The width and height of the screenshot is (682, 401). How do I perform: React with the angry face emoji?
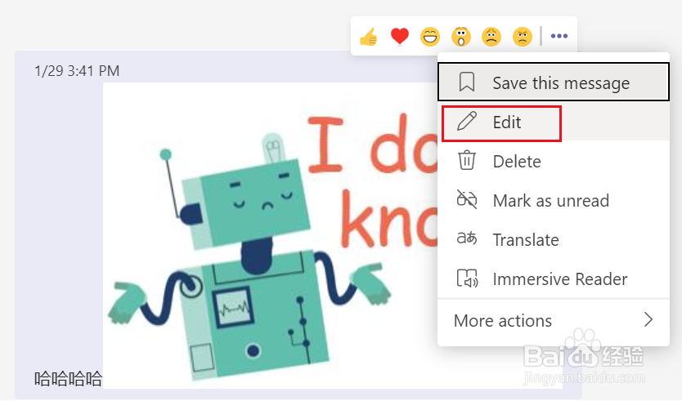[x=522, y=36]
